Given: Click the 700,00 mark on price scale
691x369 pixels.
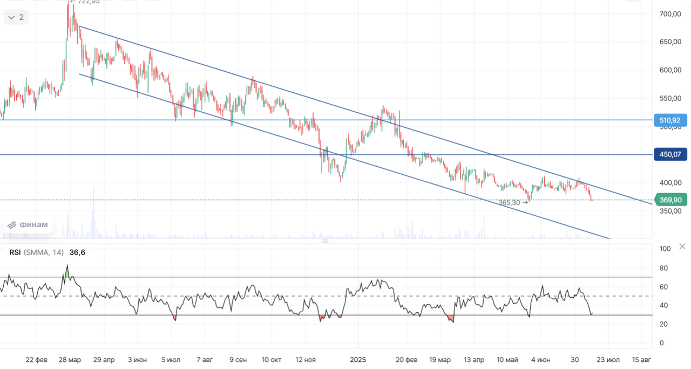Looking at the screenshot, I should click(670, 14).
